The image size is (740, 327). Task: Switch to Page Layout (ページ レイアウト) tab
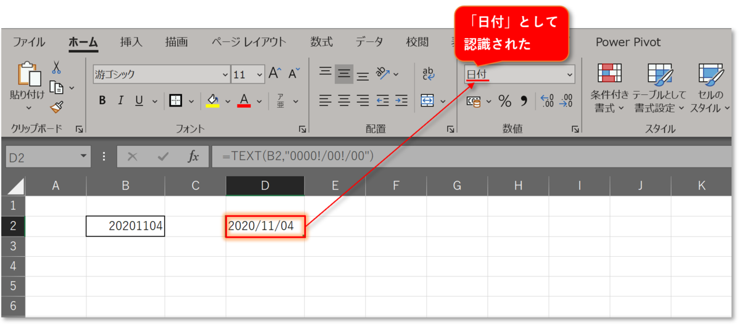249,42
